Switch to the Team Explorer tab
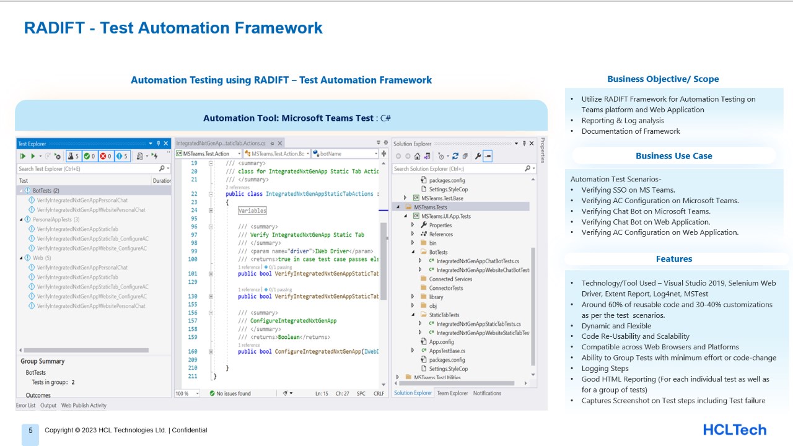The height and width of the screenshot is (446, 793). point(452,393)
